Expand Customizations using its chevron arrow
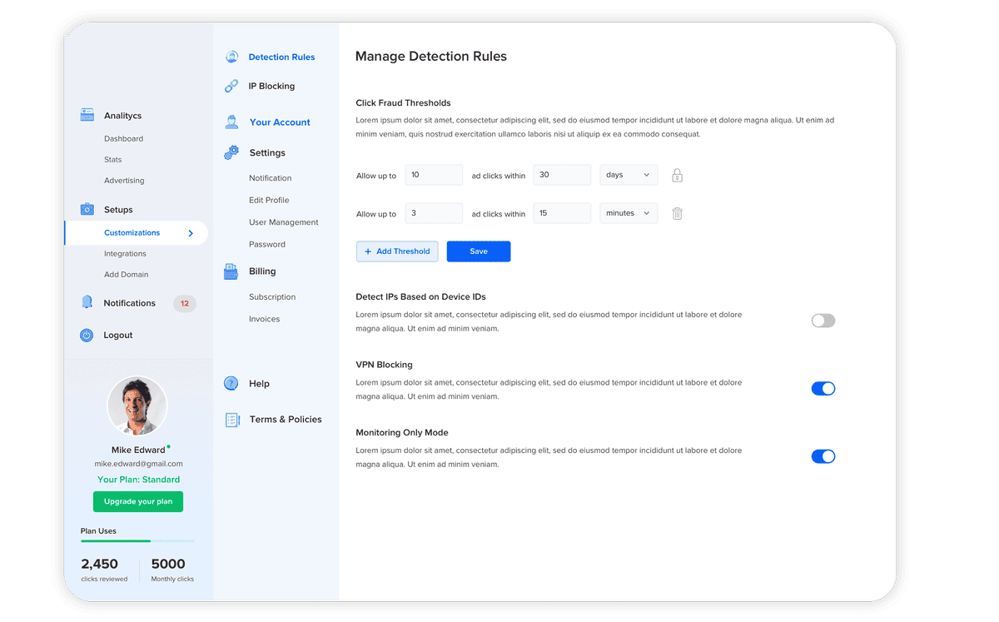The width and height of the screenshot is (999, 622). point(191,233)
